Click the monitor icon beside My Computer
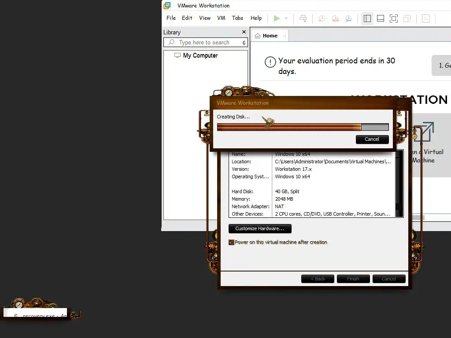Viewport: 451px width, 338px height. pyautogui.click(x=177, y=55)
